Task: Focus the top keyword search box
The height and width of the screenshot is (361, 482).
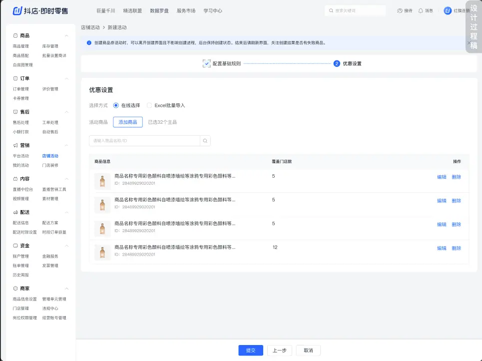Action: point(355,10)
